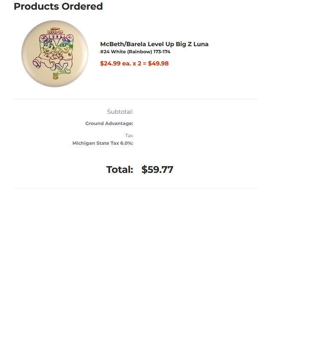Click the LUNA banner on the disc
This screenshot has width=316, height=347.
(x=55, y=36)
